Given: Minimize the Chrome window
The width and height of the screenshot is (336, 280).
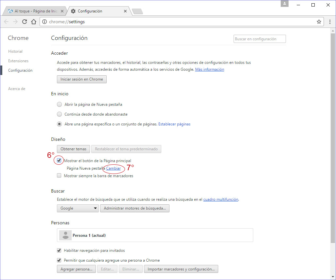Looking at the screenshot, I should (x=298, y=5).
